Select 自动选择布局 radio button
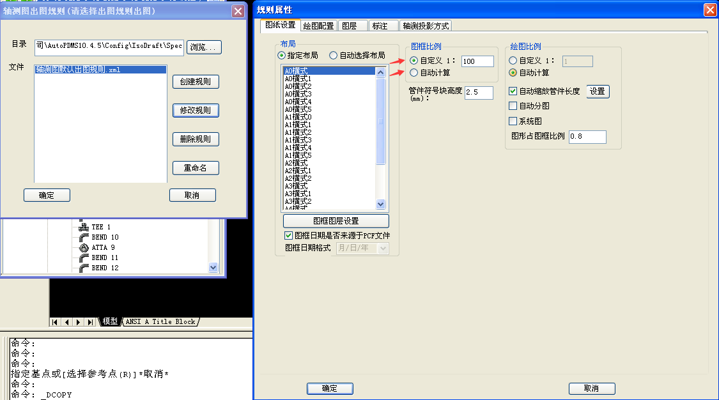The width and height of the screenshot is (719, 400). [x=333, y=56]
